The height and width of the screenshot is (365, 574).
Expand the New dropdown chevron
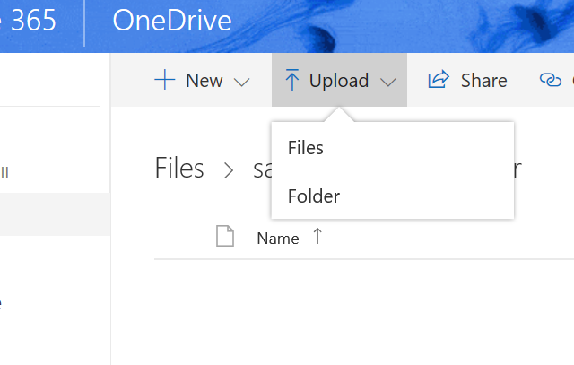coord(241,82)
